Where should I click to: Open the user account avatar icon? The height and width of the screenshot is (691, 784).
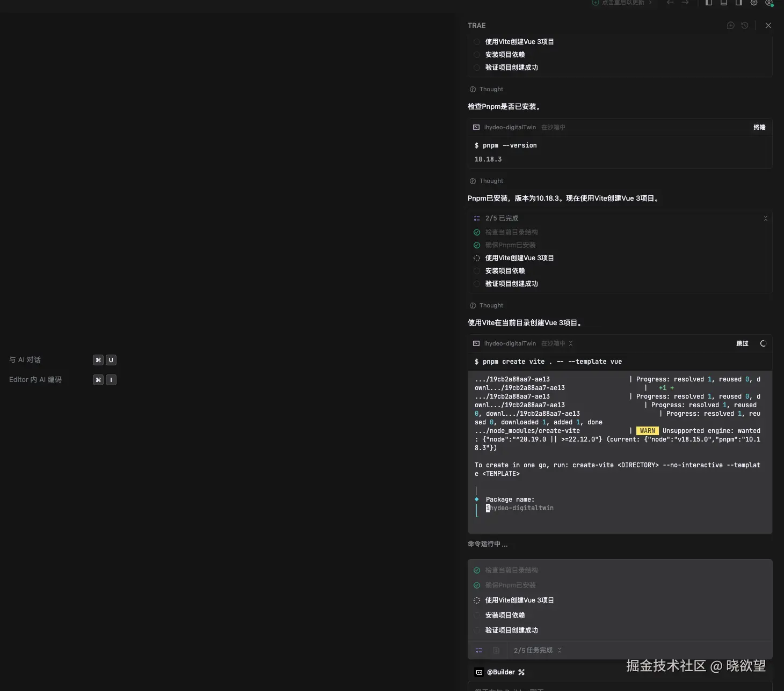tap(769, 3)
